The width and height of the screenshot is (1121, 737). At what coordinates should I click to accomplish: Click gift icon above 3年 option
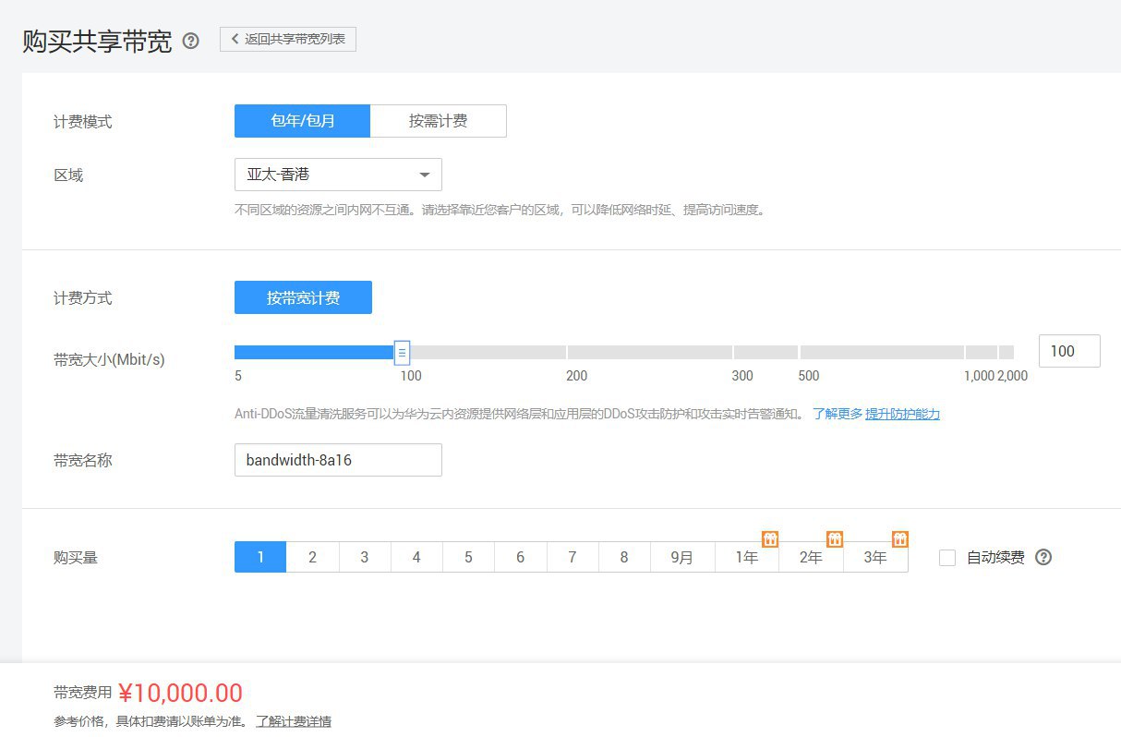(900, 539)
